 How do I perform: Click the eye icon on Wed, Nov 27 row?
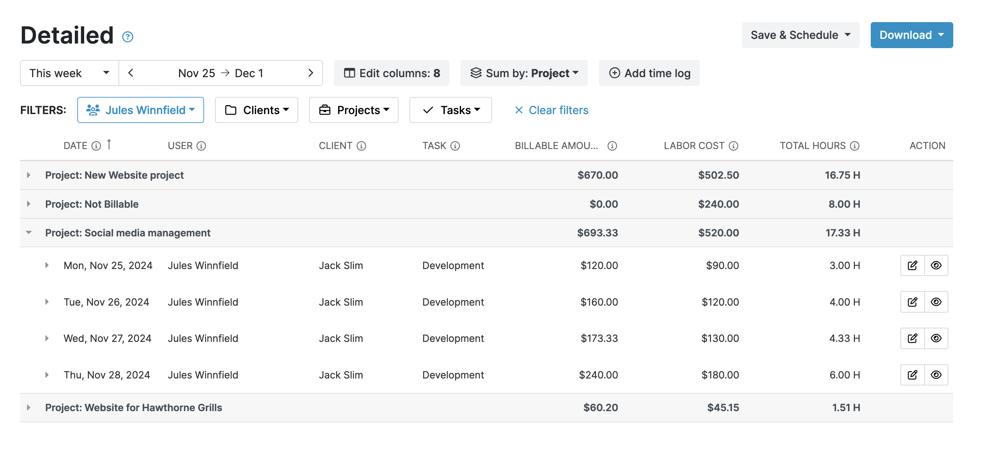click(x=936, y=338)
